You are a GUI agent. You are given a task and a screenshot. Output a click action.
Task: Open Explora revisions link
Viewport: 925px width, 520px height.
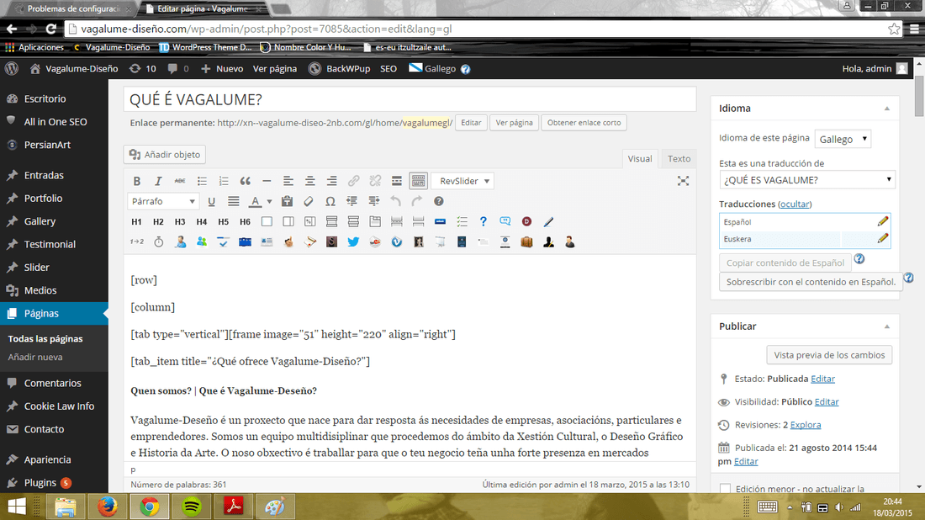pyautogui.click(x=806, y=425)
